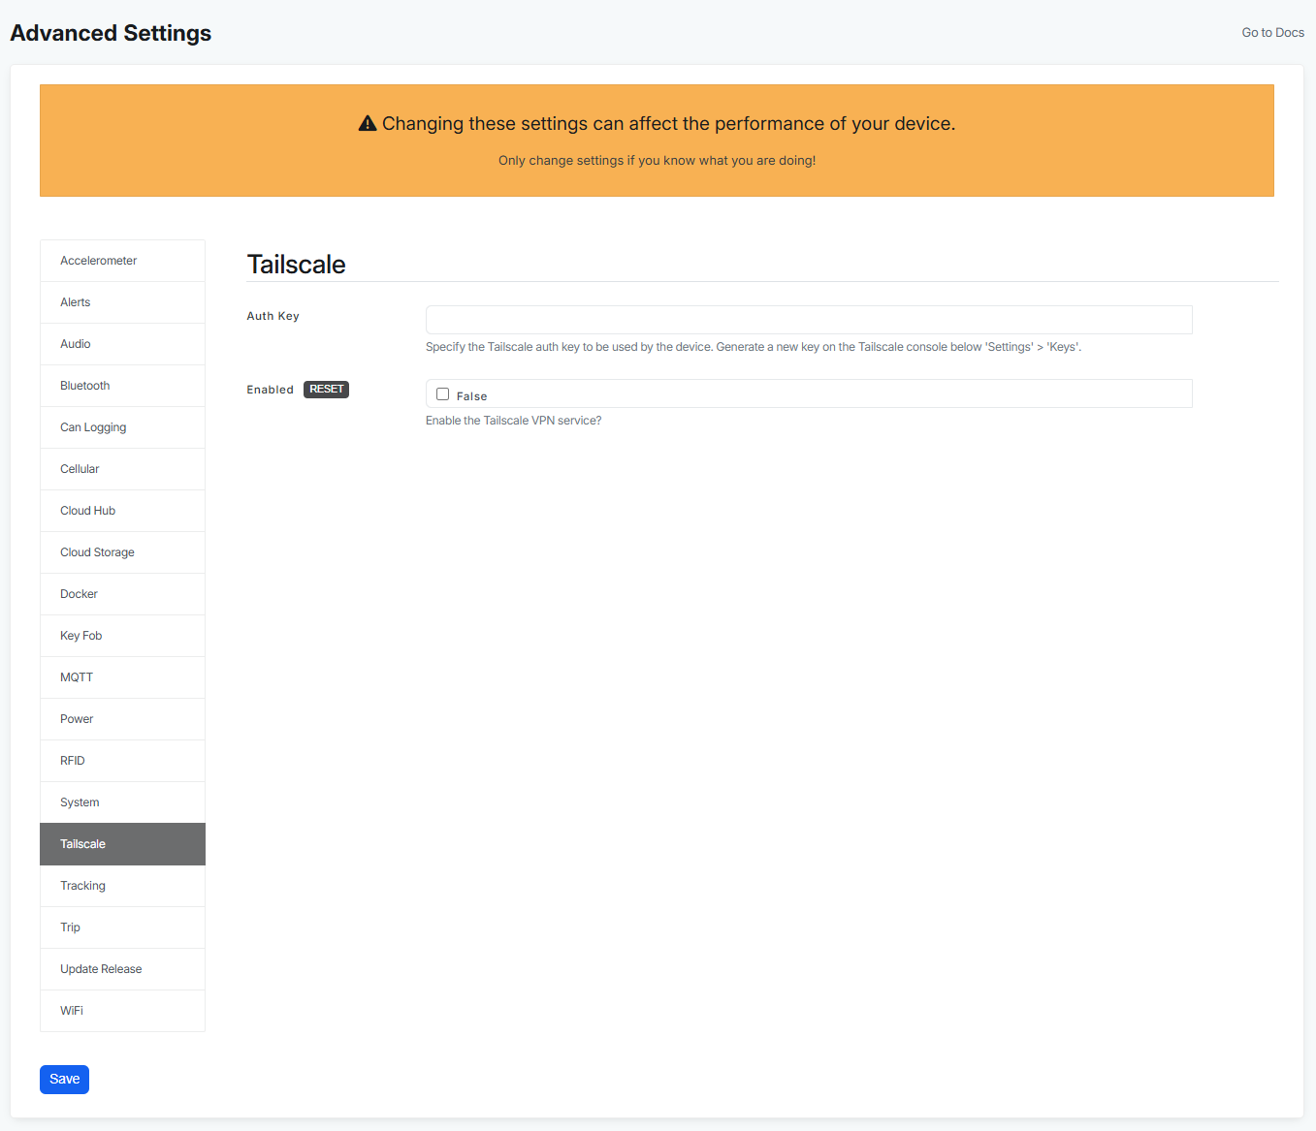Open the Go to Docs link
Image resolution: width=1316 pixels, height=1131 pixels.
[x=1272, y=33]
